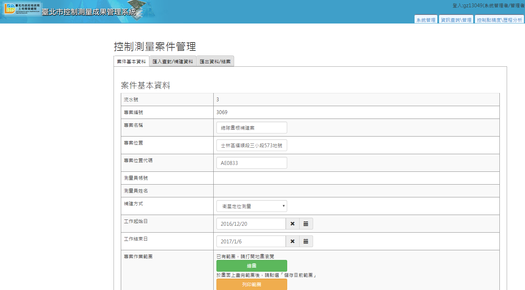Viewport: 525px width, 290px height.
Task: Click the 工作結束日 date text field
Action: pyautogui.click(x=251, y=241)
